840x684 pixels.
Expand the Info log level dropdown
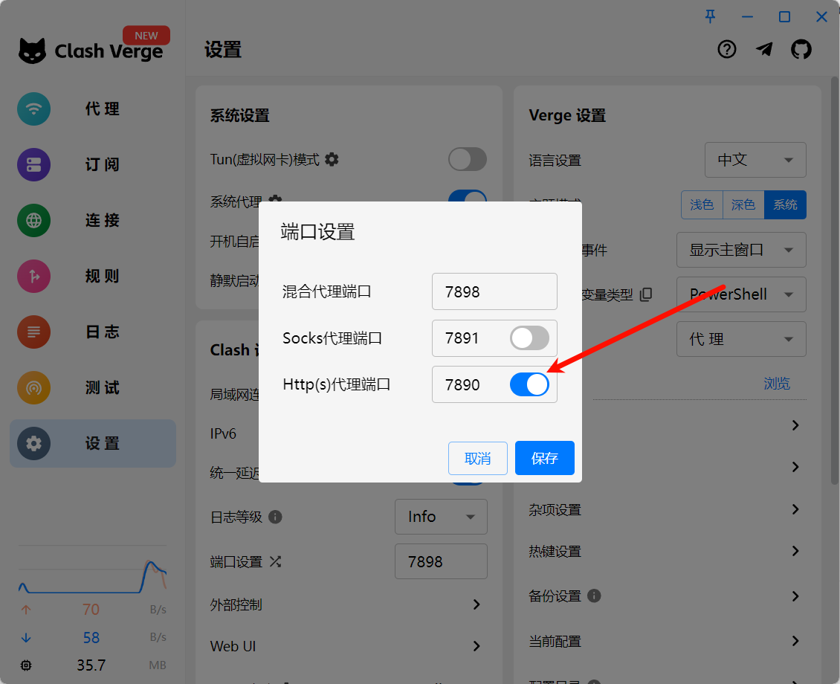[441, 517]
